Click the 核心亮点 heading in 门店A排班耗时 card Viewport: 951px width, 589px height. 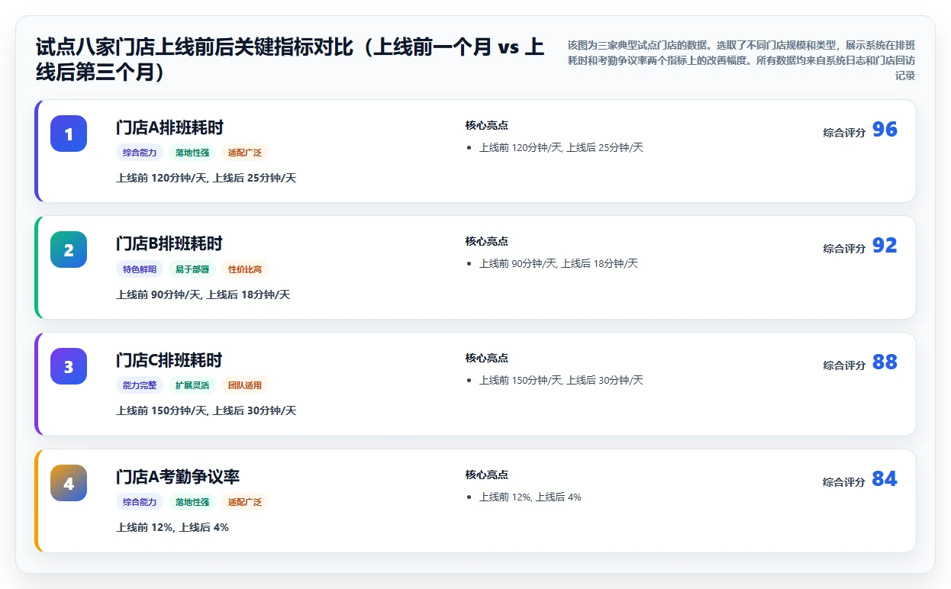pos(487,125)
